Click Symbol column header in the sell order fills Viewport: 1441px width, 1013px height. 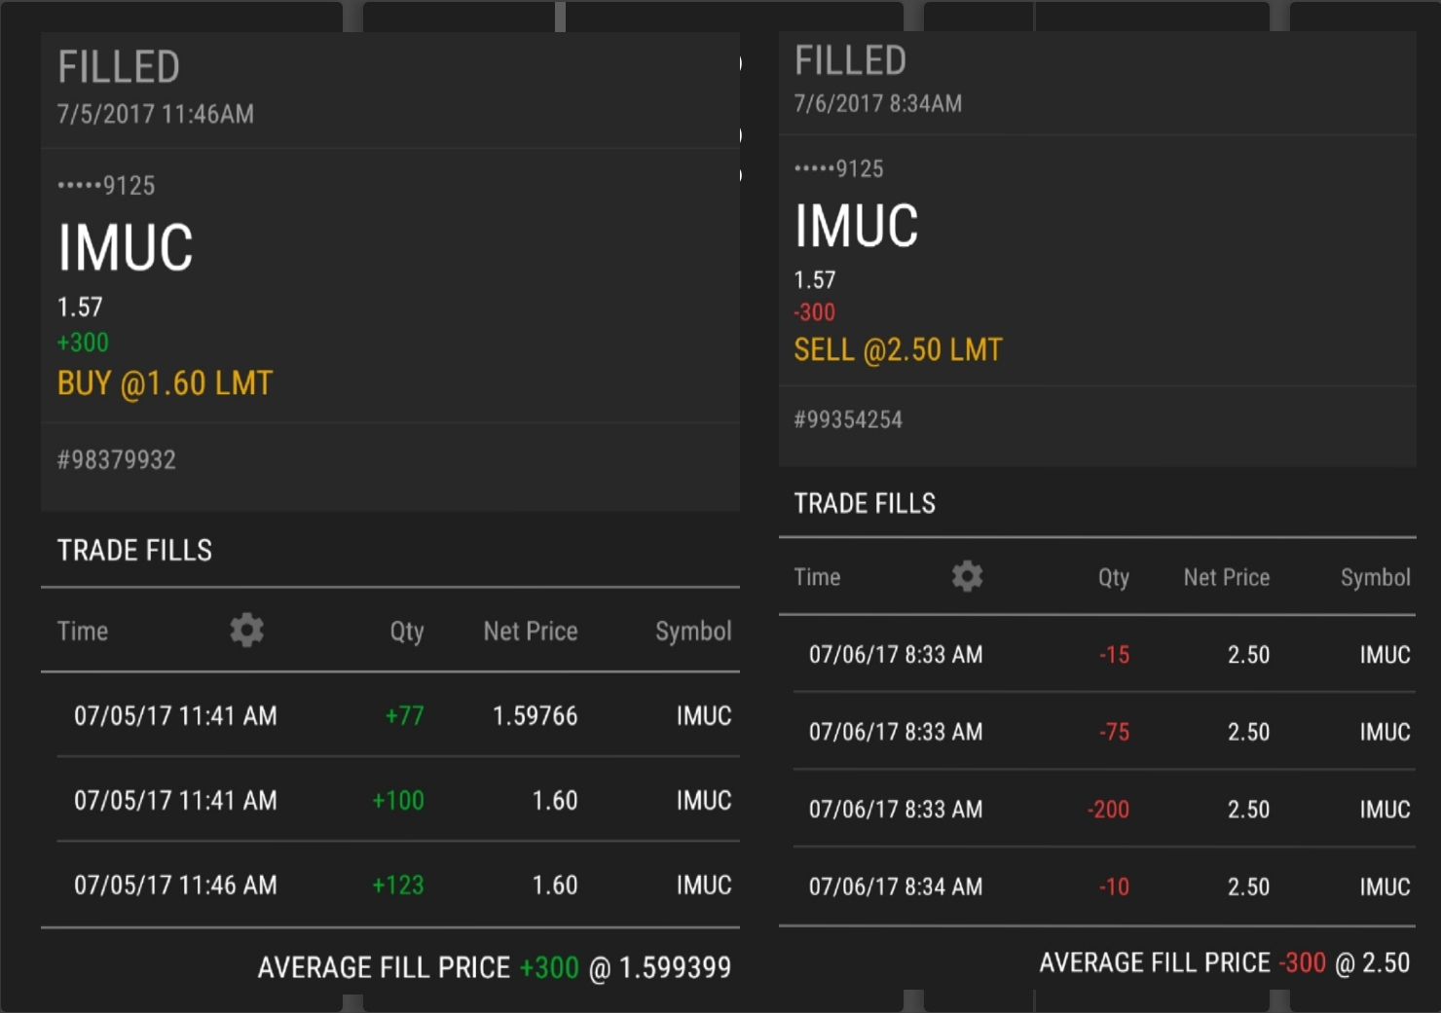(1375, 577)
